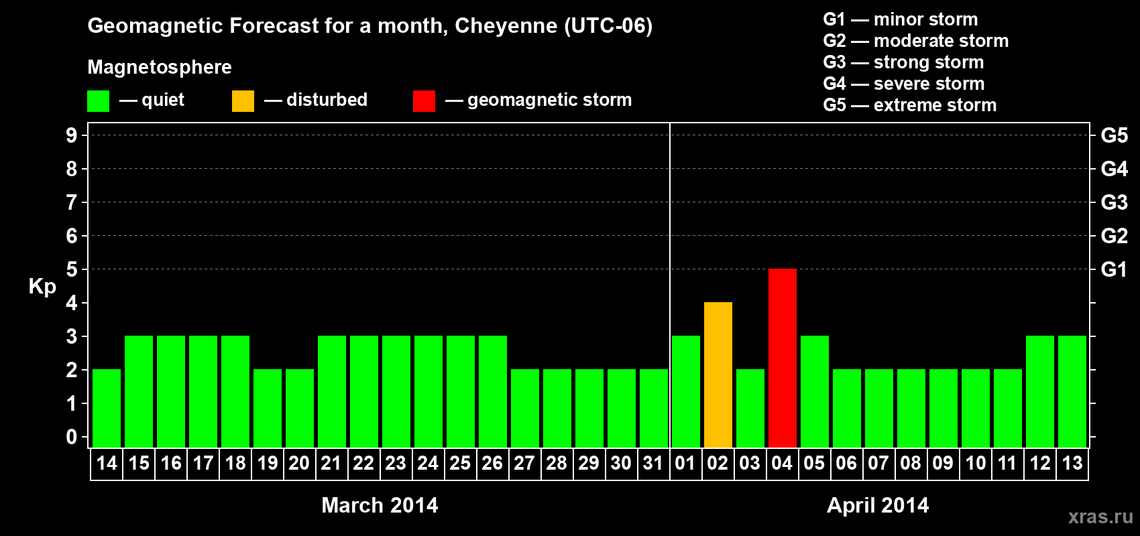Image resolution: width=1140 pixels, height=536 pixels.
Task: Click the date label 29
Action: click(589, 463)
